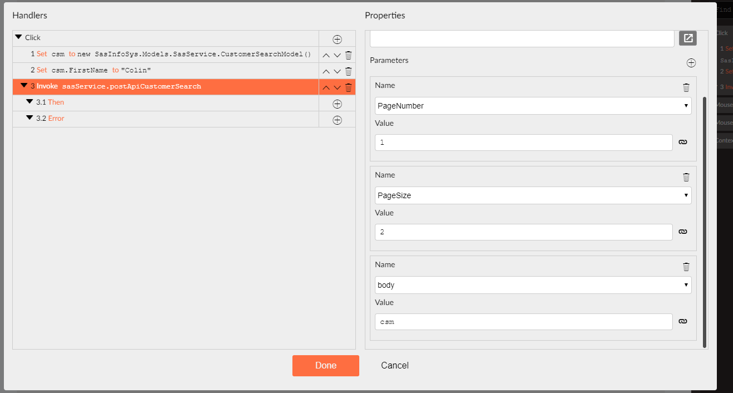Move the Invoke postApiCustomerSearch row up
This screenshot has height=393, width=733.
326,87
